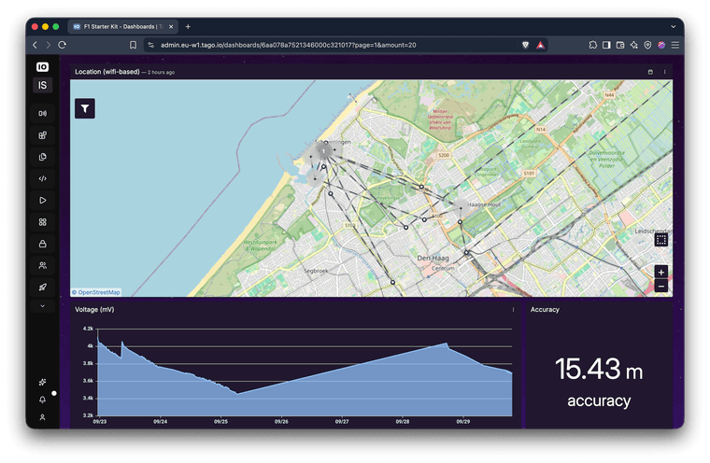
Task: Open the Access lock icon in the sidebar
Action: (x=43, y=244)
